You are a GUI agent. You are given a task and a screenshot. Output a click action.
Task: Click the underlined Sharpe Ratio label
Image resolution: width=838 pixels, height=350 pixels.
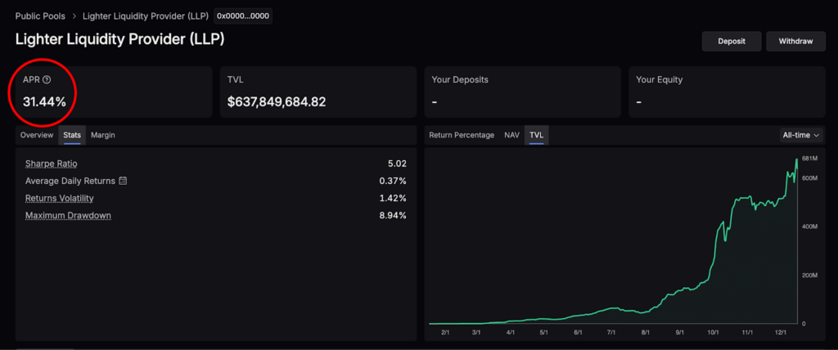(x=51, y=164)
